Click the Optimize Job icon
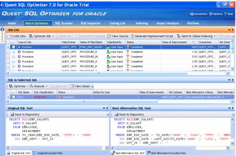 (31, 36)
